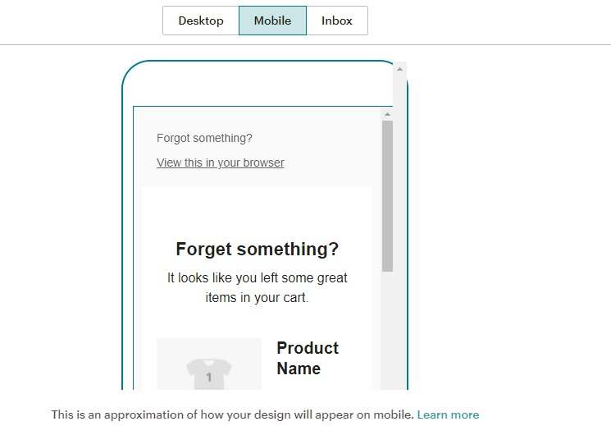The height and width of the screenshot is (426, 611).
Task: Click the blank space above the headline
Action: click(257, 212)
